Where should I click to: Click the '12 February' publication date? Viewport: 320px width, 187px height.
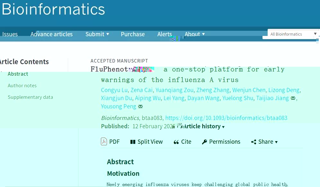(x=147, y=126)
